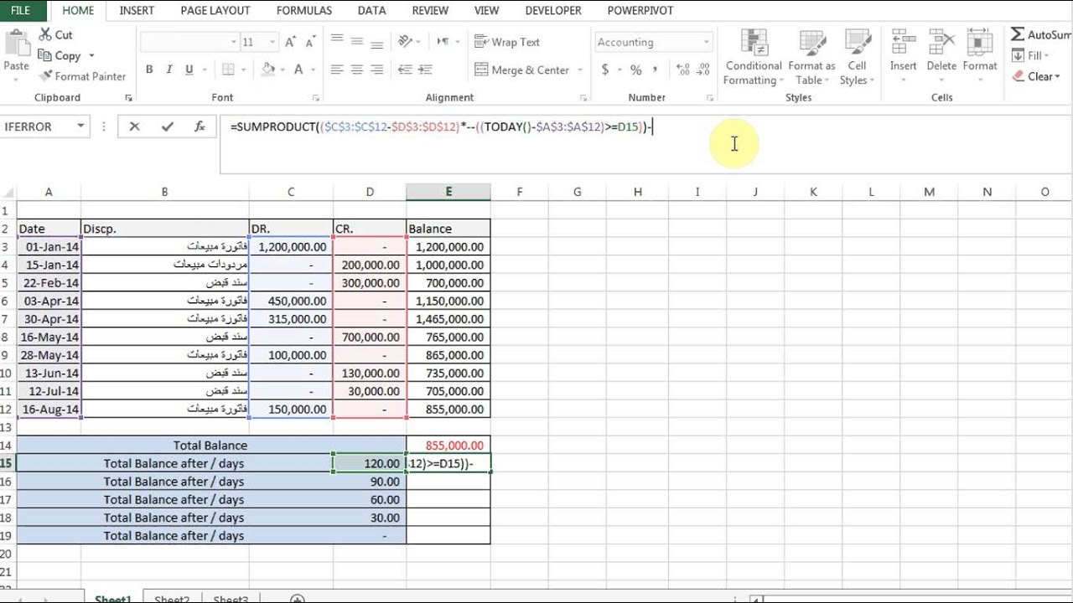Switch to the Sheet2 worksheet tab
1073x603 pixels.
point(172,599)
